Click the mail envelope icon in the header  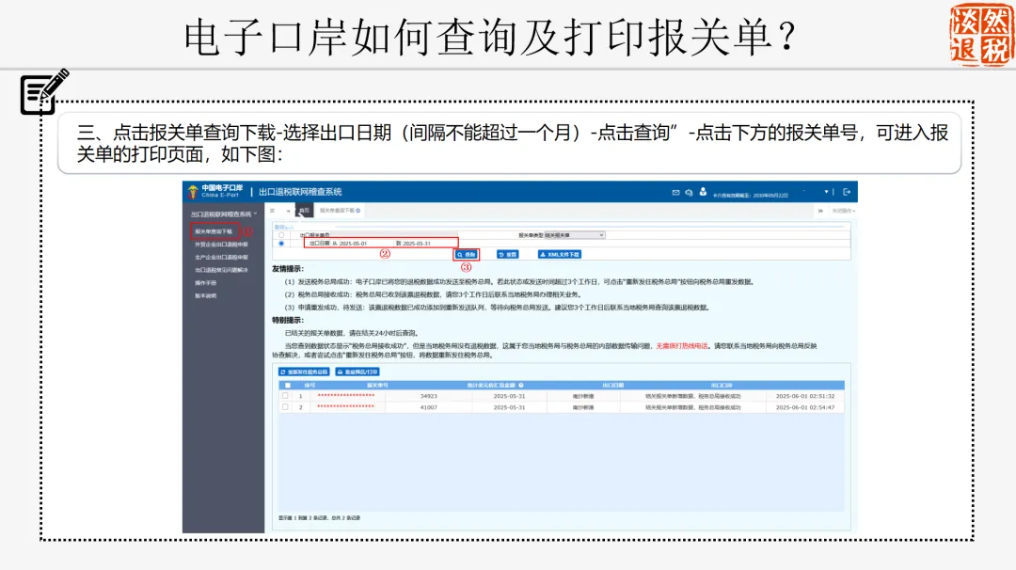(675, 193)
